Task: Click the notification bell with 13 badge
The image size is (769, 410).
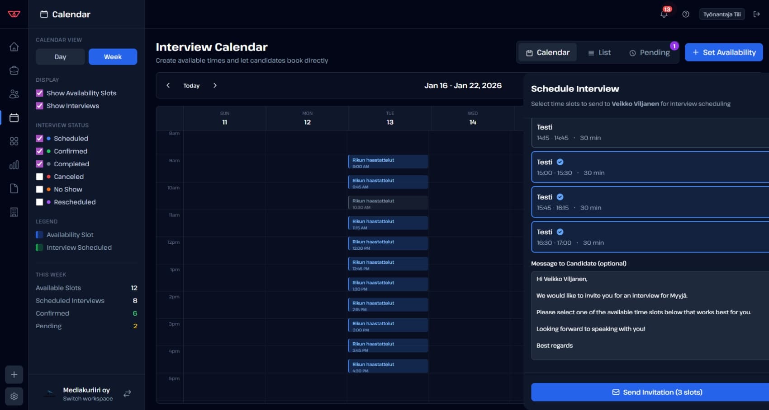Action: tap(664, 14)
